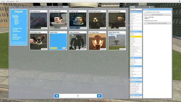181x102 pixels.
Task: Select the Camera tool
Action: 136,68
